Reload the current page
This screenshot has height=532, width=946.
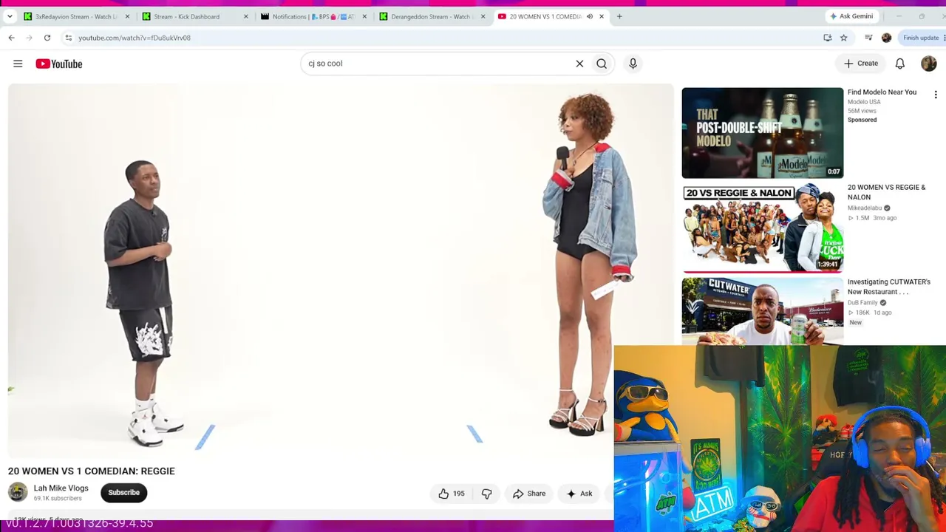(x=47, y=38)
